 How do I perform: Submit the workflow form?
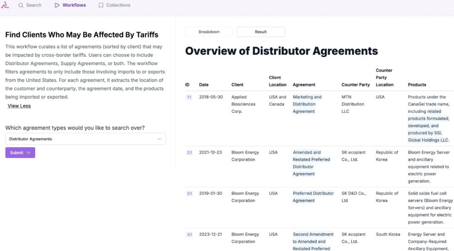(x=20, y=153)
